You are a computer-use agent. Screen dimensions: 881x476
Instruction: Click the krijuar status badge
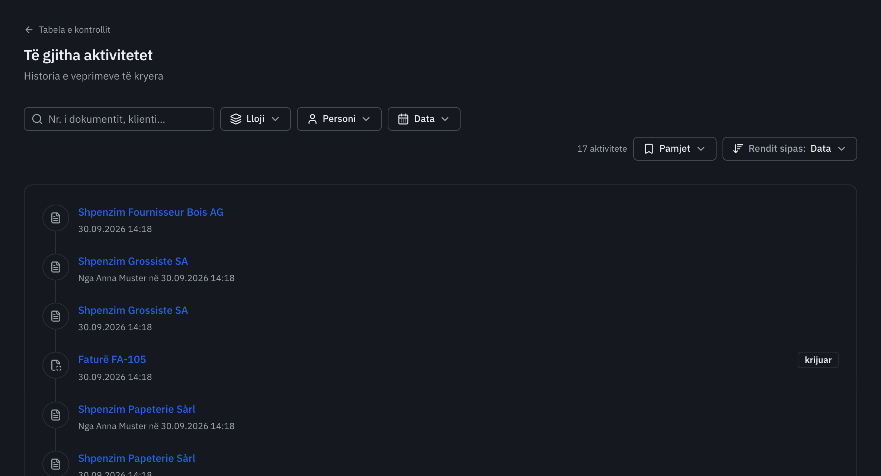pyautogui.click(x=818, y=360)
